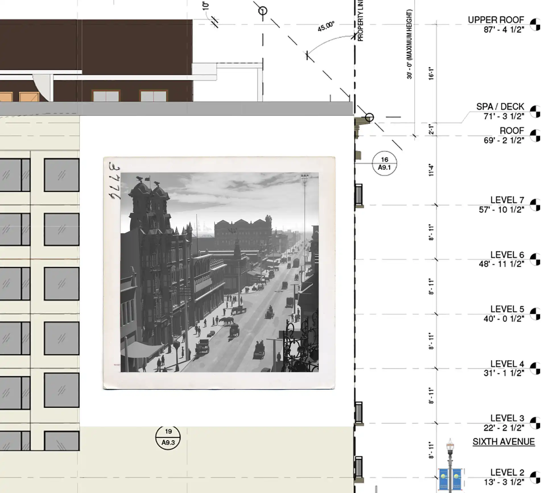The height and width of the screenshot is (493, 546).
Task: Click the LEVEL 7 elevation datum symbol
Action: (x=535, y=205)
